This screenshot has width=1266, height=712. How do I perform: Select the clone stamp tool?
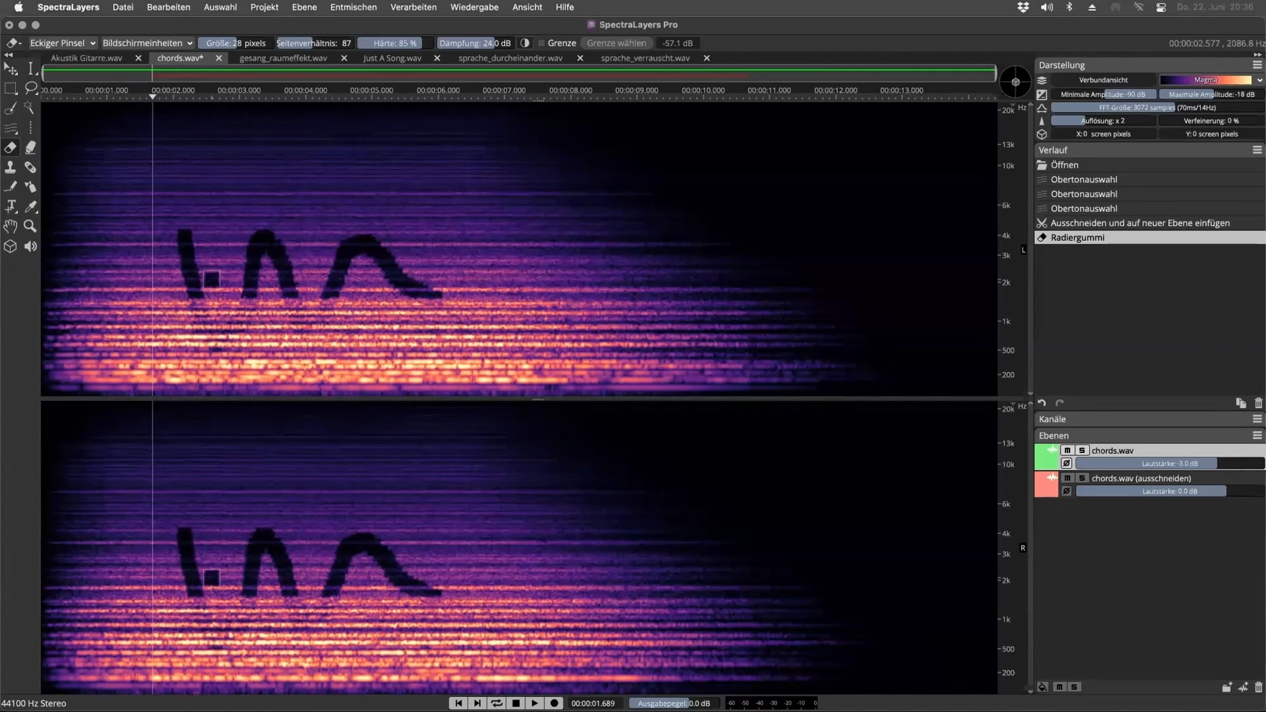click(11, 167)
